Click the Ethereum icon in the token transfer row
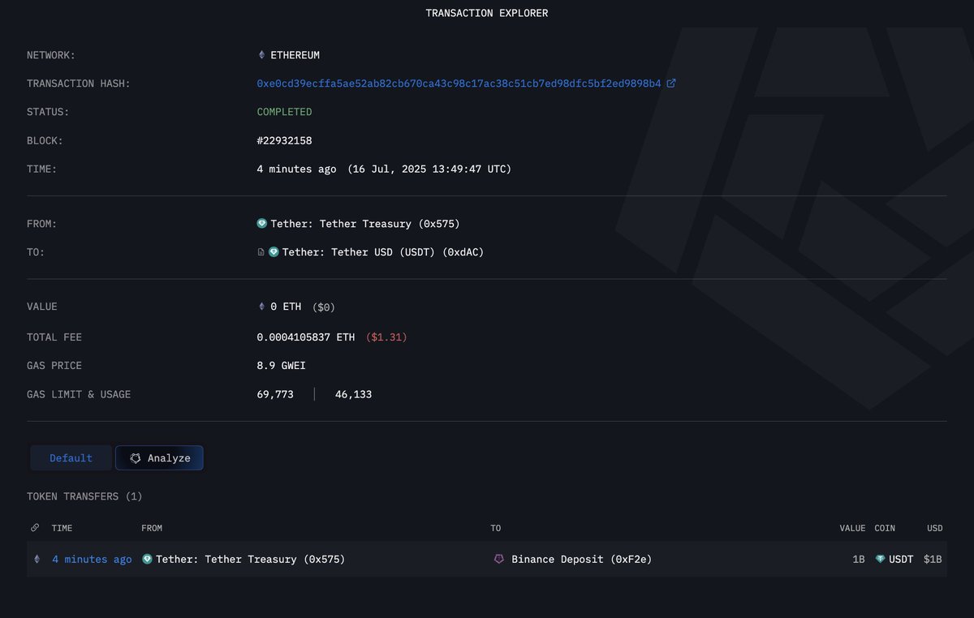The image size is (974, 618). tap(36, 560)
